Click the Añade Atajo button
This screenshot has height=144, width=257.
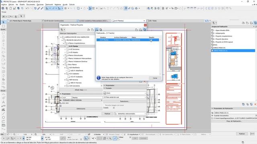pyautogui.click(x=81, y=90)
